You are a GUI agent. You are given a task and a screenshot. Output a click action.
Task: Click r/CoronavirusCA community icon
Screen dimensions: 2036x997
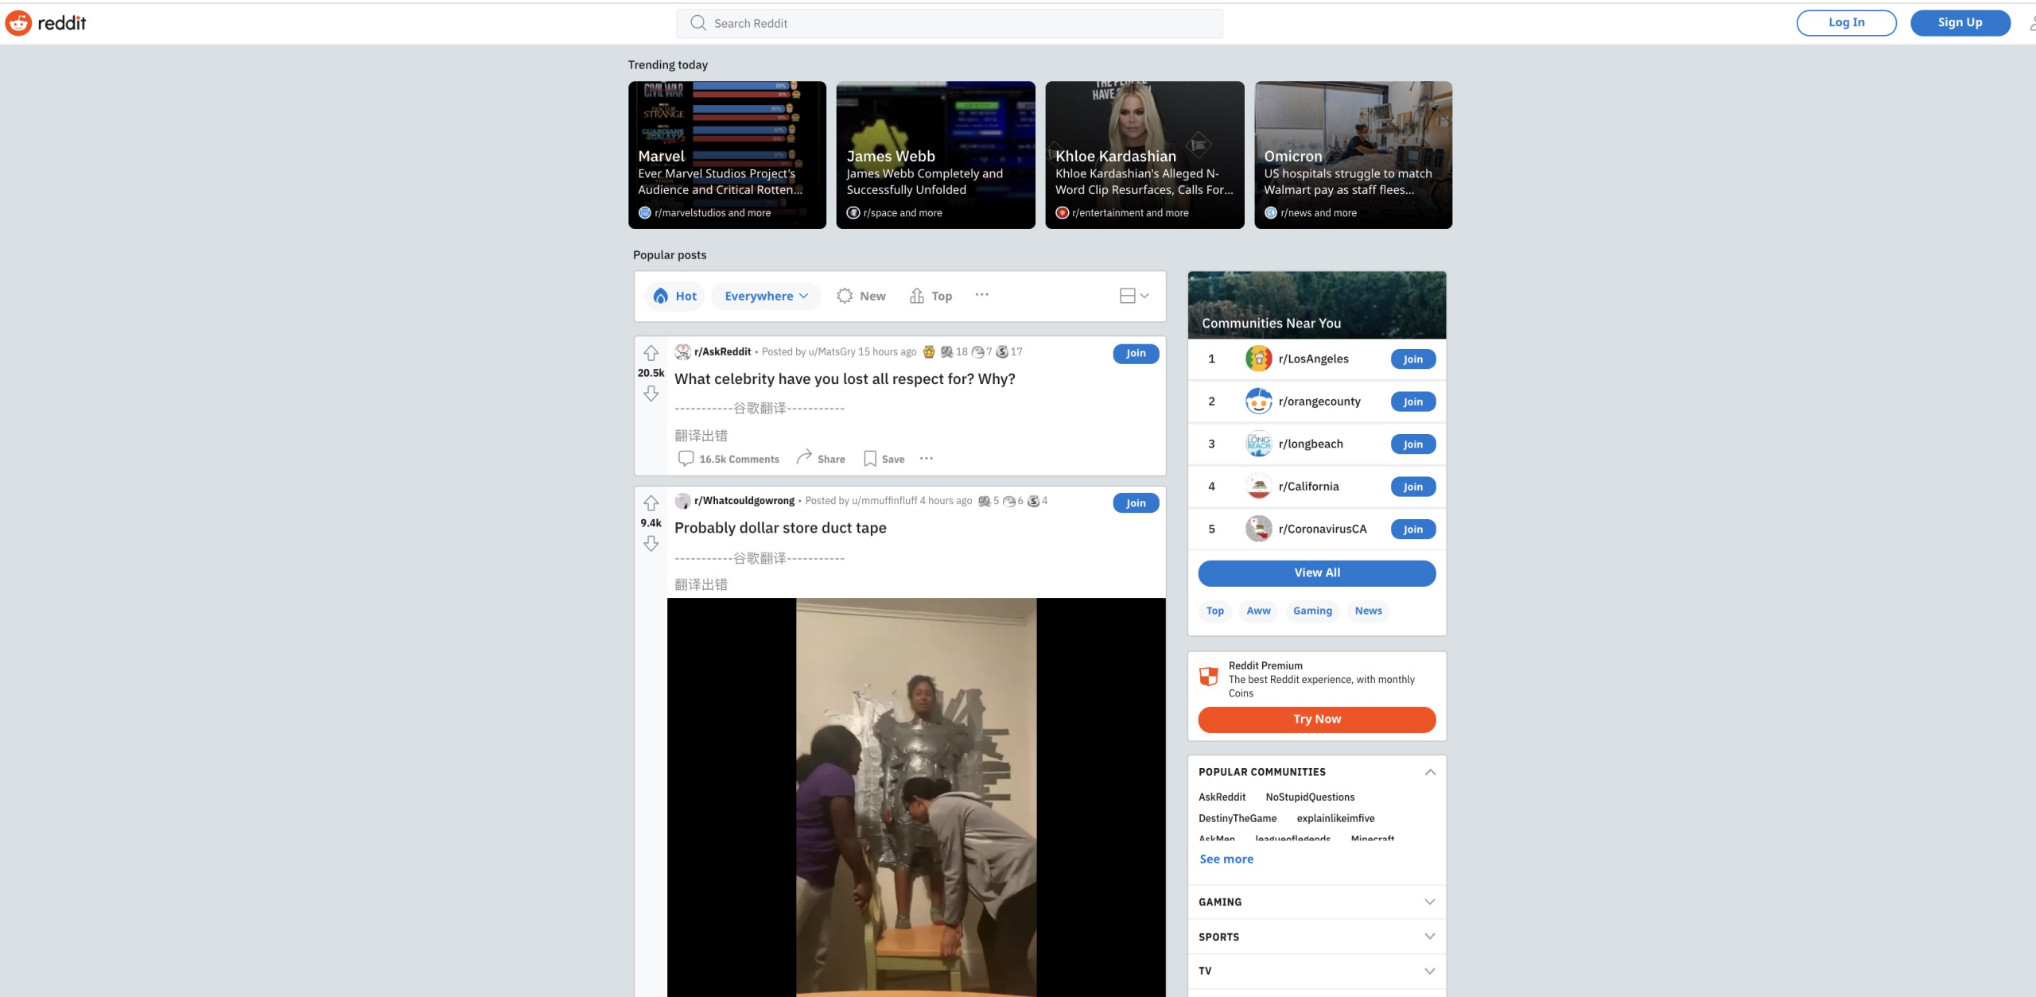(1258, 529)
